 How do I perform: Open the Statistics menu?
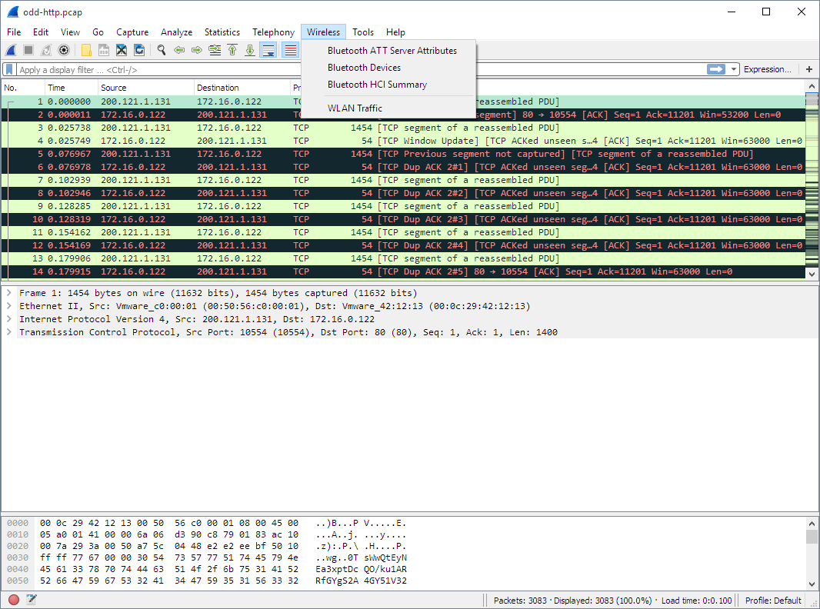click(x=222, y=32)
